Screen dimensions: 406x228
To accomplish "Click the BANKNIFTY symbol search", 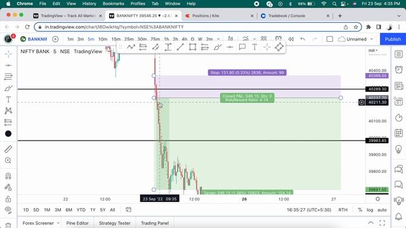I will point(34,39).
